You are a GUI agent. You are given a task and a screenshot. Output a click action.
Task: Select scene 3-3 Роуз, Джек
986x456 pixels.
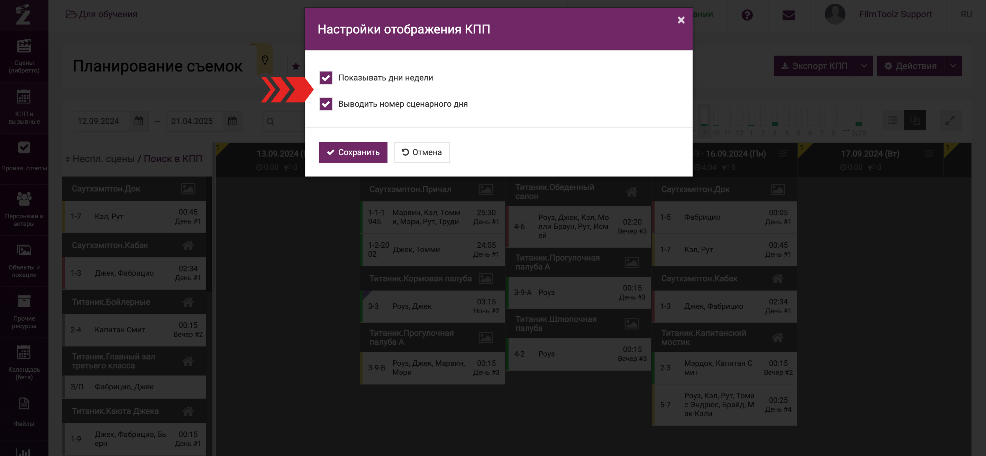coord(432,306)
